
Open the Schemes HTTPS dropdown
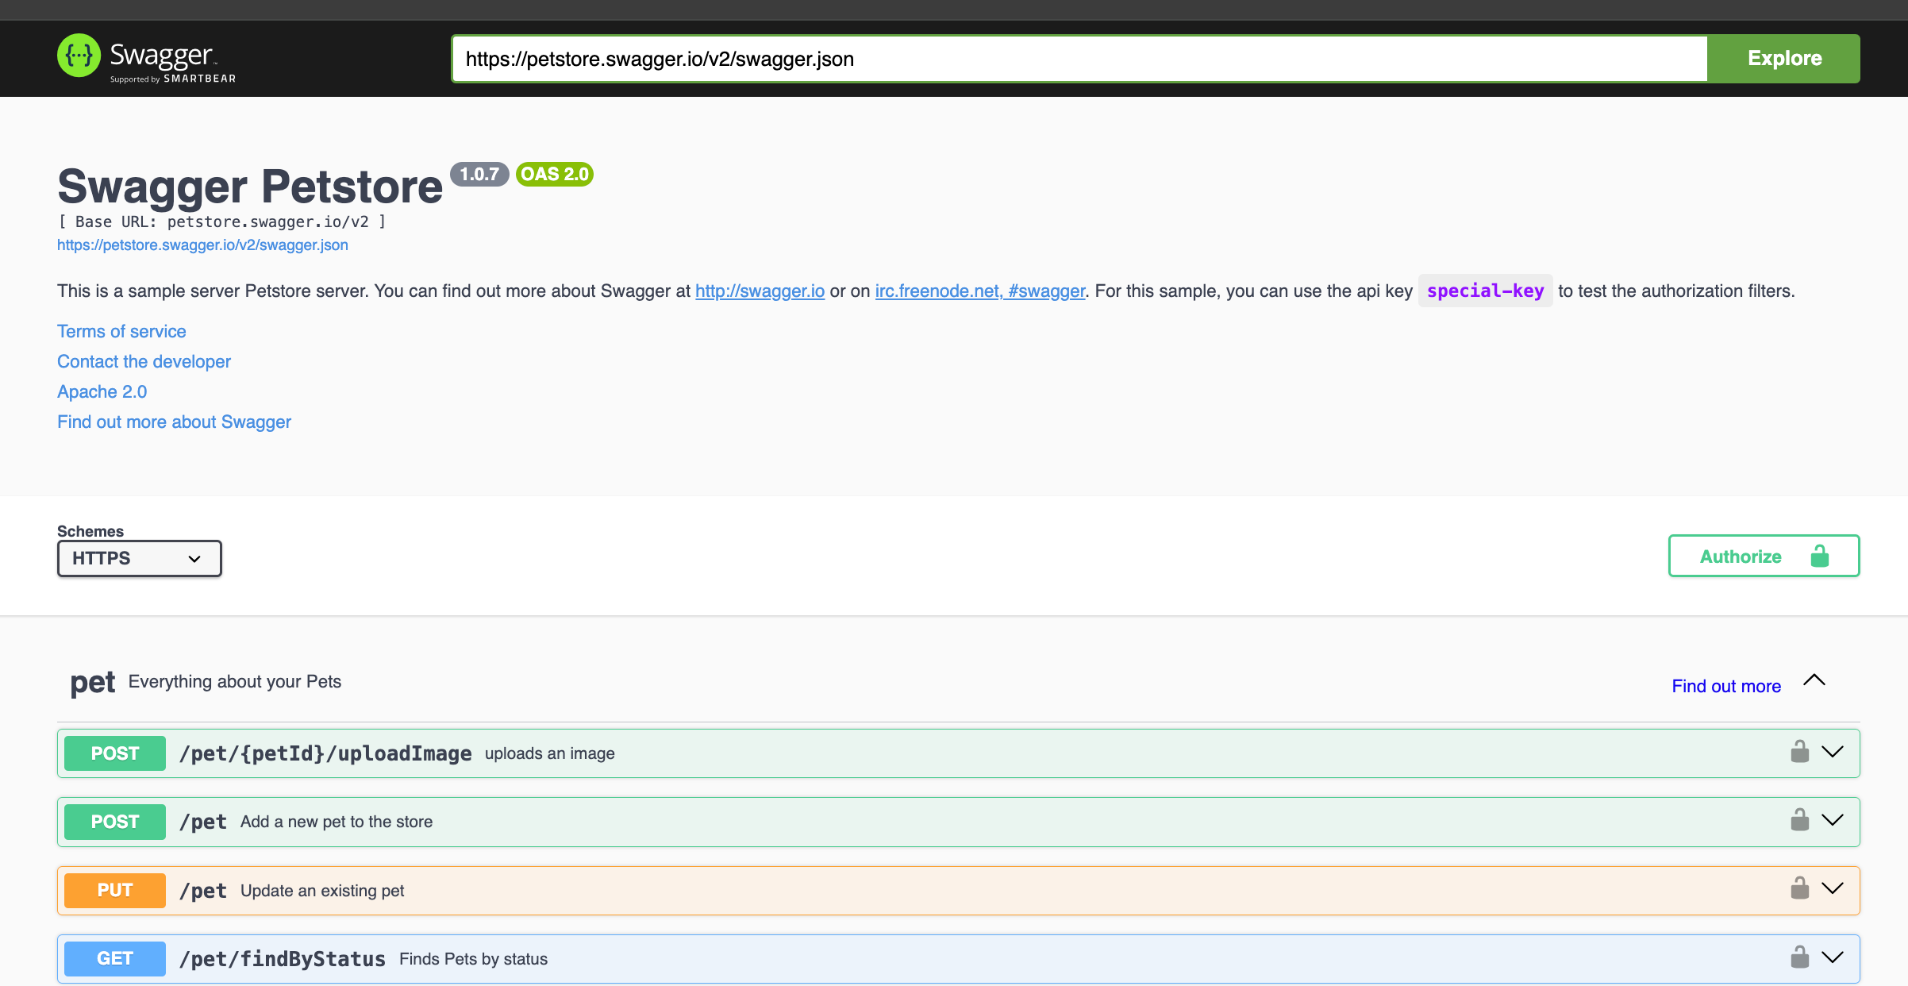pyautogui.click(x=139, y=558)
